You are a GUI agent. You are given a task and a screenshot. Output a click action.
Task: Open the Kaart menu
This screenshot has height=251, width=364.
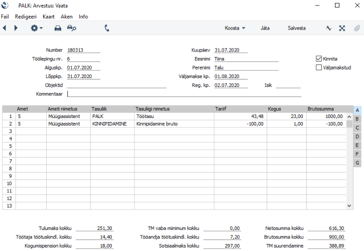pyautogui.click(x=49, y=16)
